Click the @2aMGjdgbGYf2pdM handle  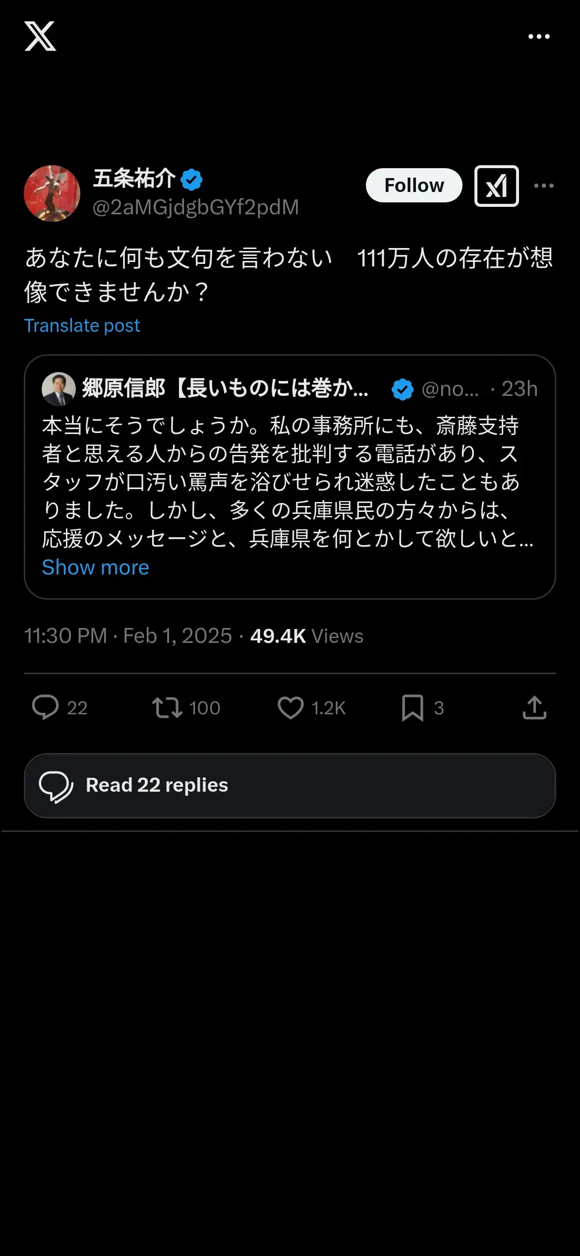tap(196, 207)
